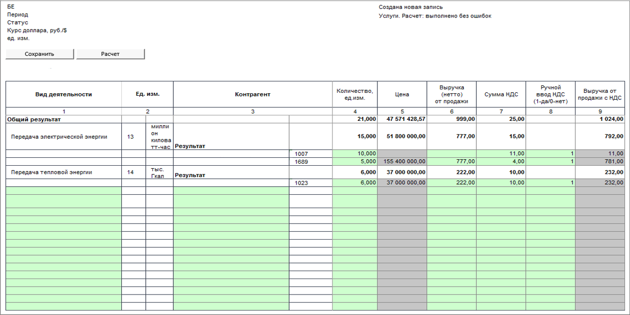Select quantity cell 6,000 for contractor 1023
The image size is (630, 315).
pos(355,183)
